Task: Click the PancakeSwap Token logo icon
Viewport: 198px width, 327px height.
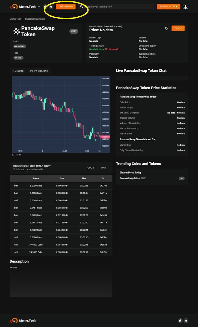Action: pyautogui.click(x=17, y=31)
